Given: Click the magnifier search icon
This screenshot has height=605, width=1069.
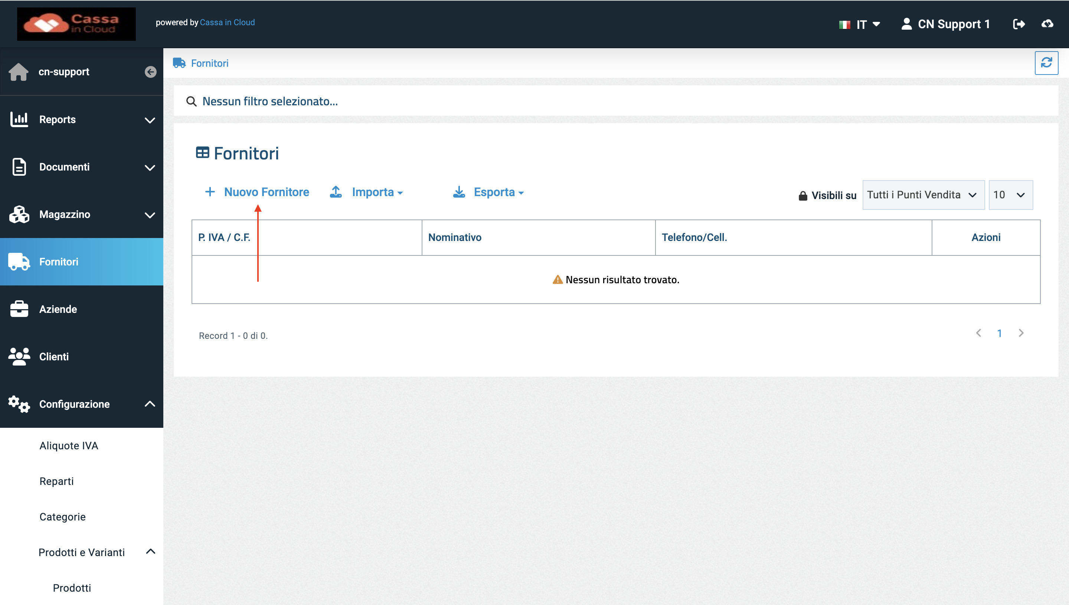Looking at the screenshot, I should [x=191, y=101].
